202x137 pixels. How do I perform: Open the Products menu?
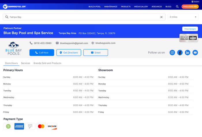click(x=126, y=7)
